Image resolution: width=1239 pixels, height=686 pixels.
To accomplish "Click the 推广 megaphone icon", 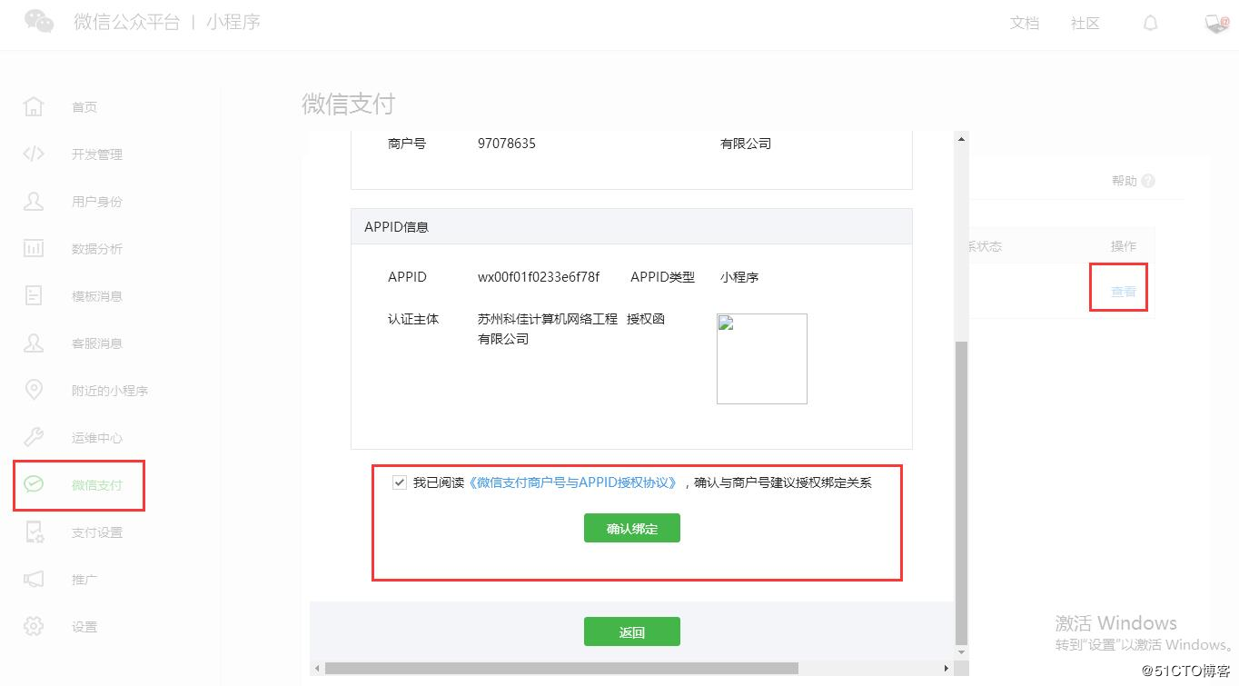I will pyautogui.click(x=34, y=579).
